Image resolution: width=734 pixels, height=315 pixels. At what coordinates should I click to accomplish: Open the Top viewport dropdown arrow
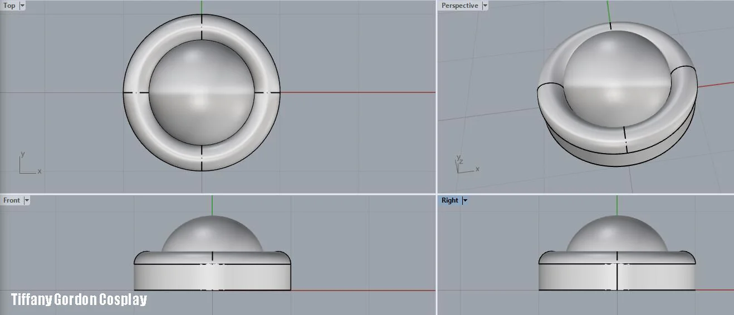pos(22,6)
